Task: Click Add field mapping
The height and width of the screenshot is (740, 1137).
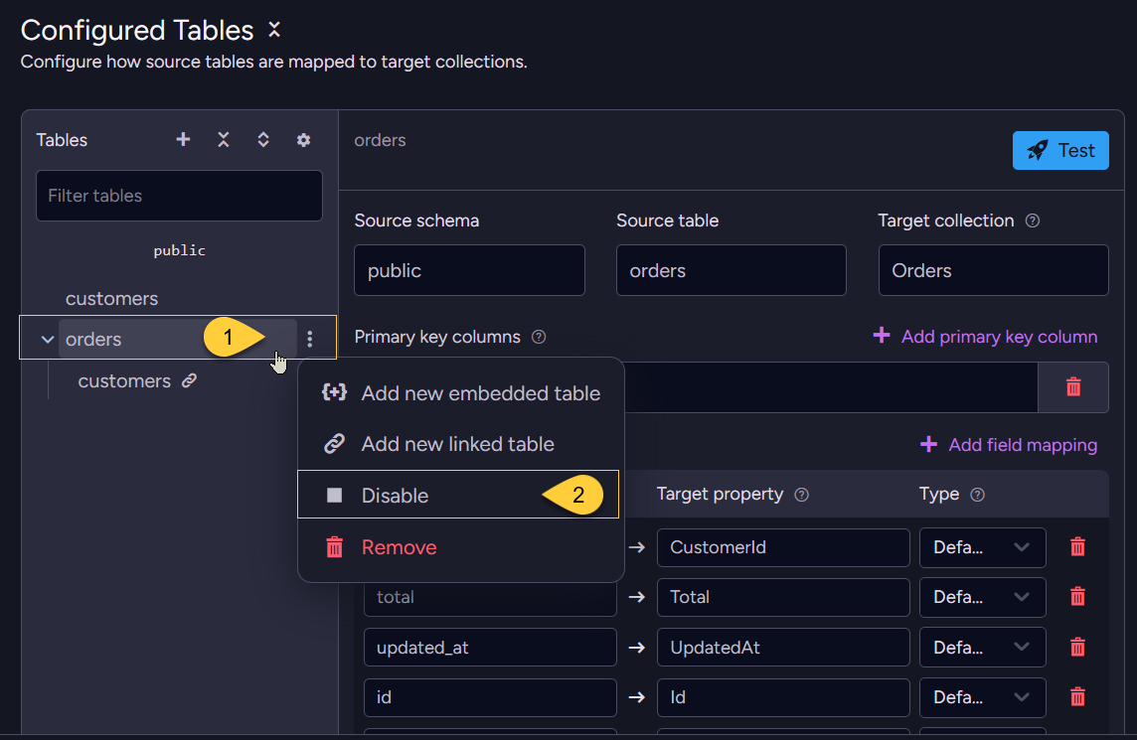Action: click(x=1009, y=444)
